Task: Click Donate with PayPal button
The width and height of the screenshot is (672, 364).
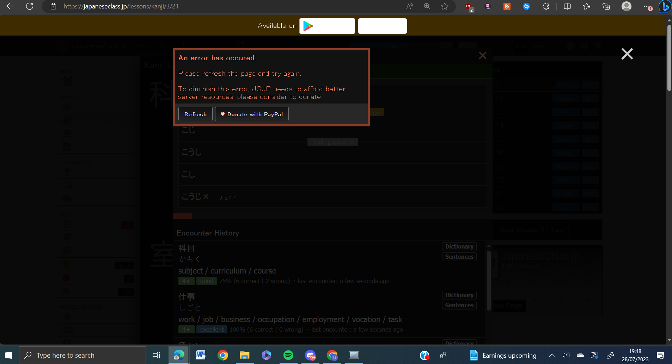Action: point(252,114)
